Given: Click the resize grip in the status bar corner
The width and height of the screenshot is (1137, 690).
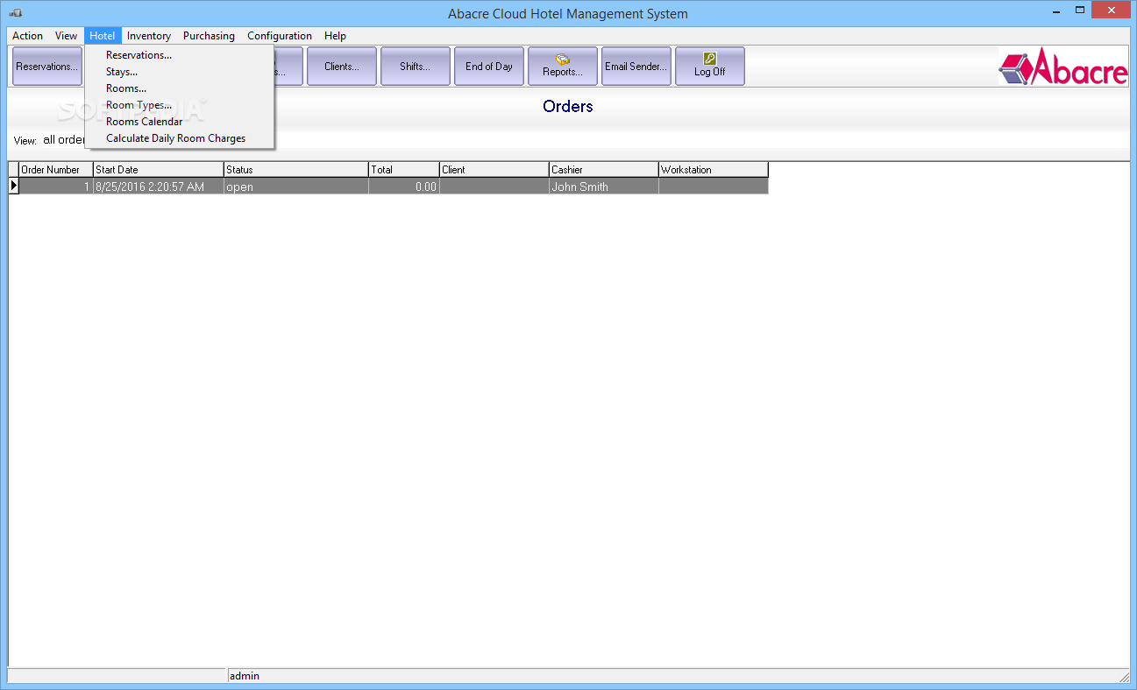Looking at the screenshot, I should [x=1123, y=677].
